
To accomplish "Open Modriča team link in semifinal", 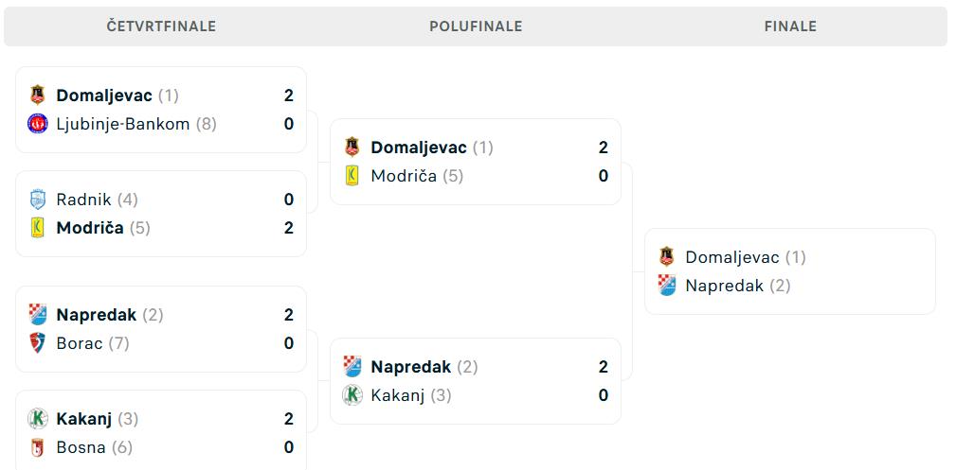I will point(404,177).
